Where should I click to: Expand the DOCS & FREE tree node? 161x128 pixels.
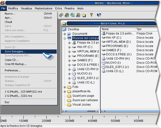click(70, 65)
